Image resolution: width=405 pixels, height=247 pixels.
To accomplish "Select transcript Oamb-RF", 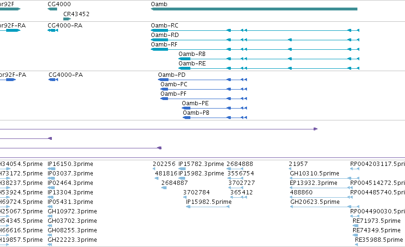I will (255, 49).
